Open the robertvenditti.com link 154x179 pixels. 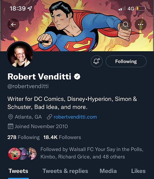point(75,117)
